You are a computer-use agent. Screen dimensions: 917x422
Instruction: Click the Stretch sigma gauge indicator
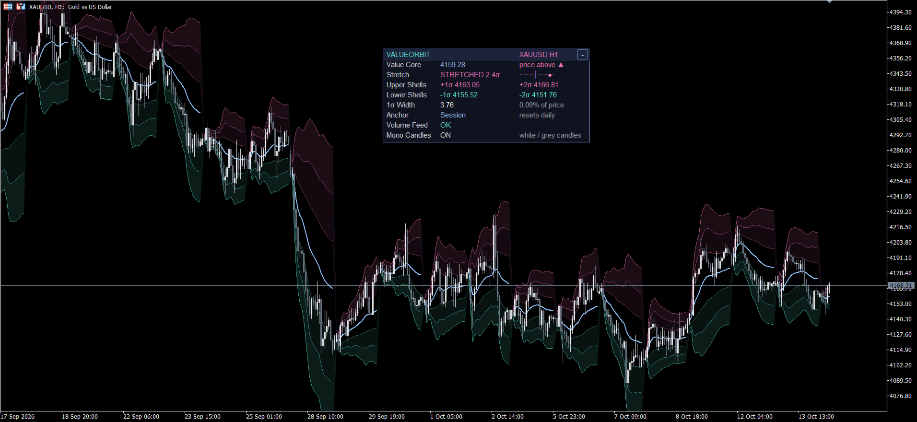coord(537,75)
